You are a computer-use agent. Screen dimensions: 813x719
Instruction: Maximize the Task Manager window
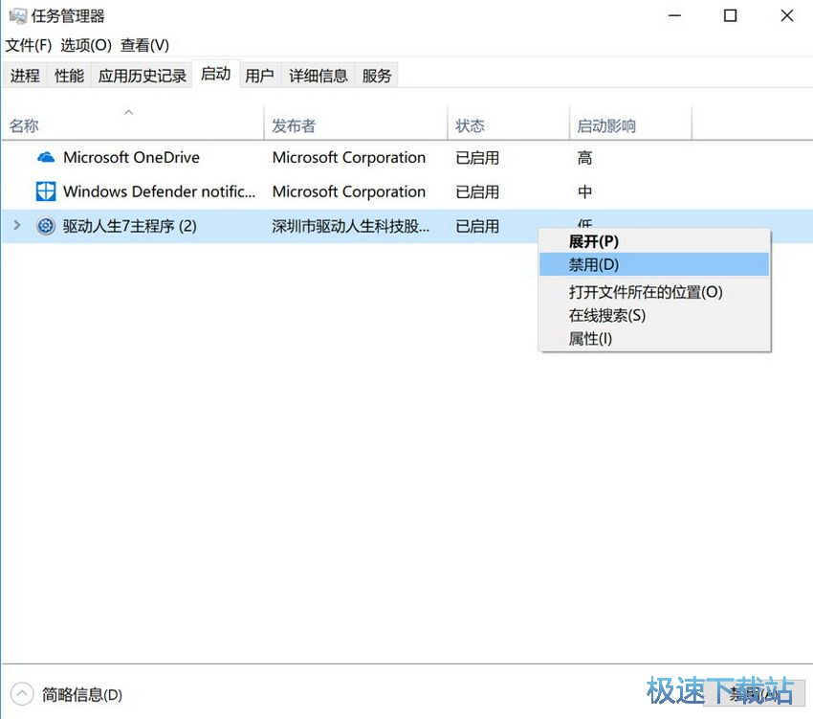(x=730, y=15)
